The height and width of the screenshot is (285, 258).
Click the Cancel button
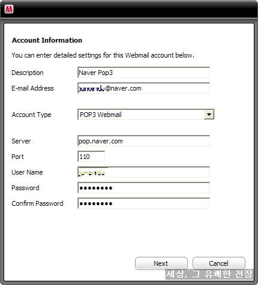tap(219, 263)
